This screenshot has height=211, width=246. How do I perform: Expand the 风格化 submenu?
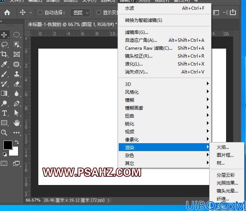164,92
